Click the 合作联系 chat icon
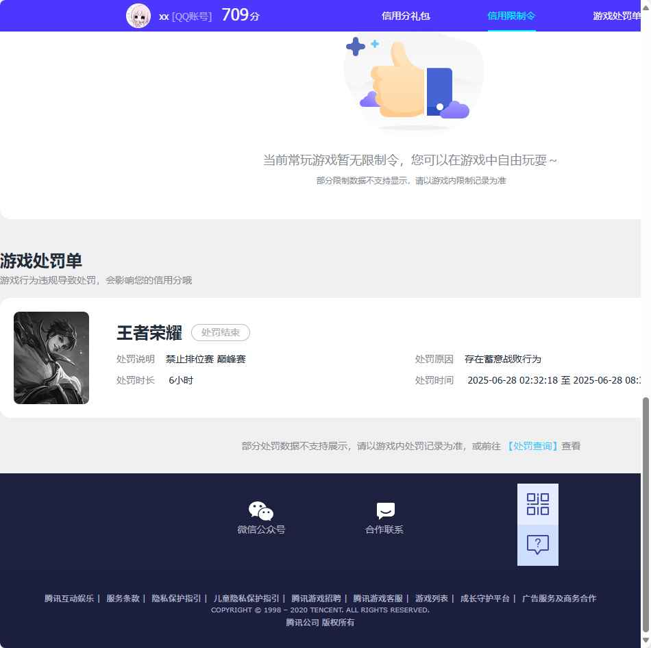The width and height of the screenshot is (651, 648). coord(385,510)
